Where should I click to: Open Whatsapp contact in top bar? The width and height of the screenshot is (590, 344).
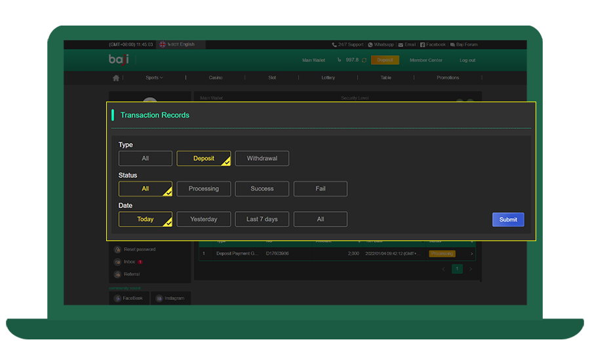click(x=381, y=45)
